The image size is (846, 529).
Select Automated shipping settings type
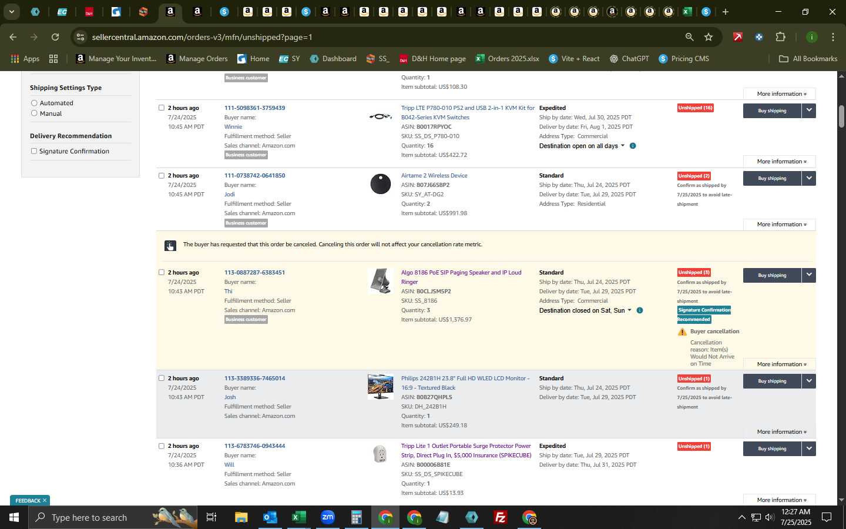(34, 103)
